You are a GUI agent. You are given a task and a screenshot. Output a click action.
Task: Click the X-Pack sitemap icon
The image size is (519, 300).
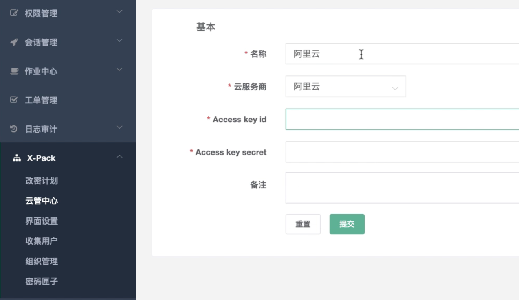coord(17,158)
